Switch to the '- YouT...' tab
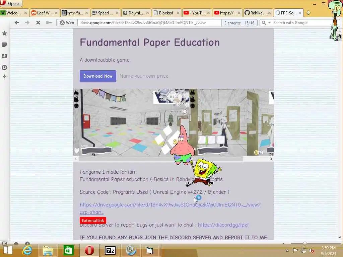 pos(197,13)
